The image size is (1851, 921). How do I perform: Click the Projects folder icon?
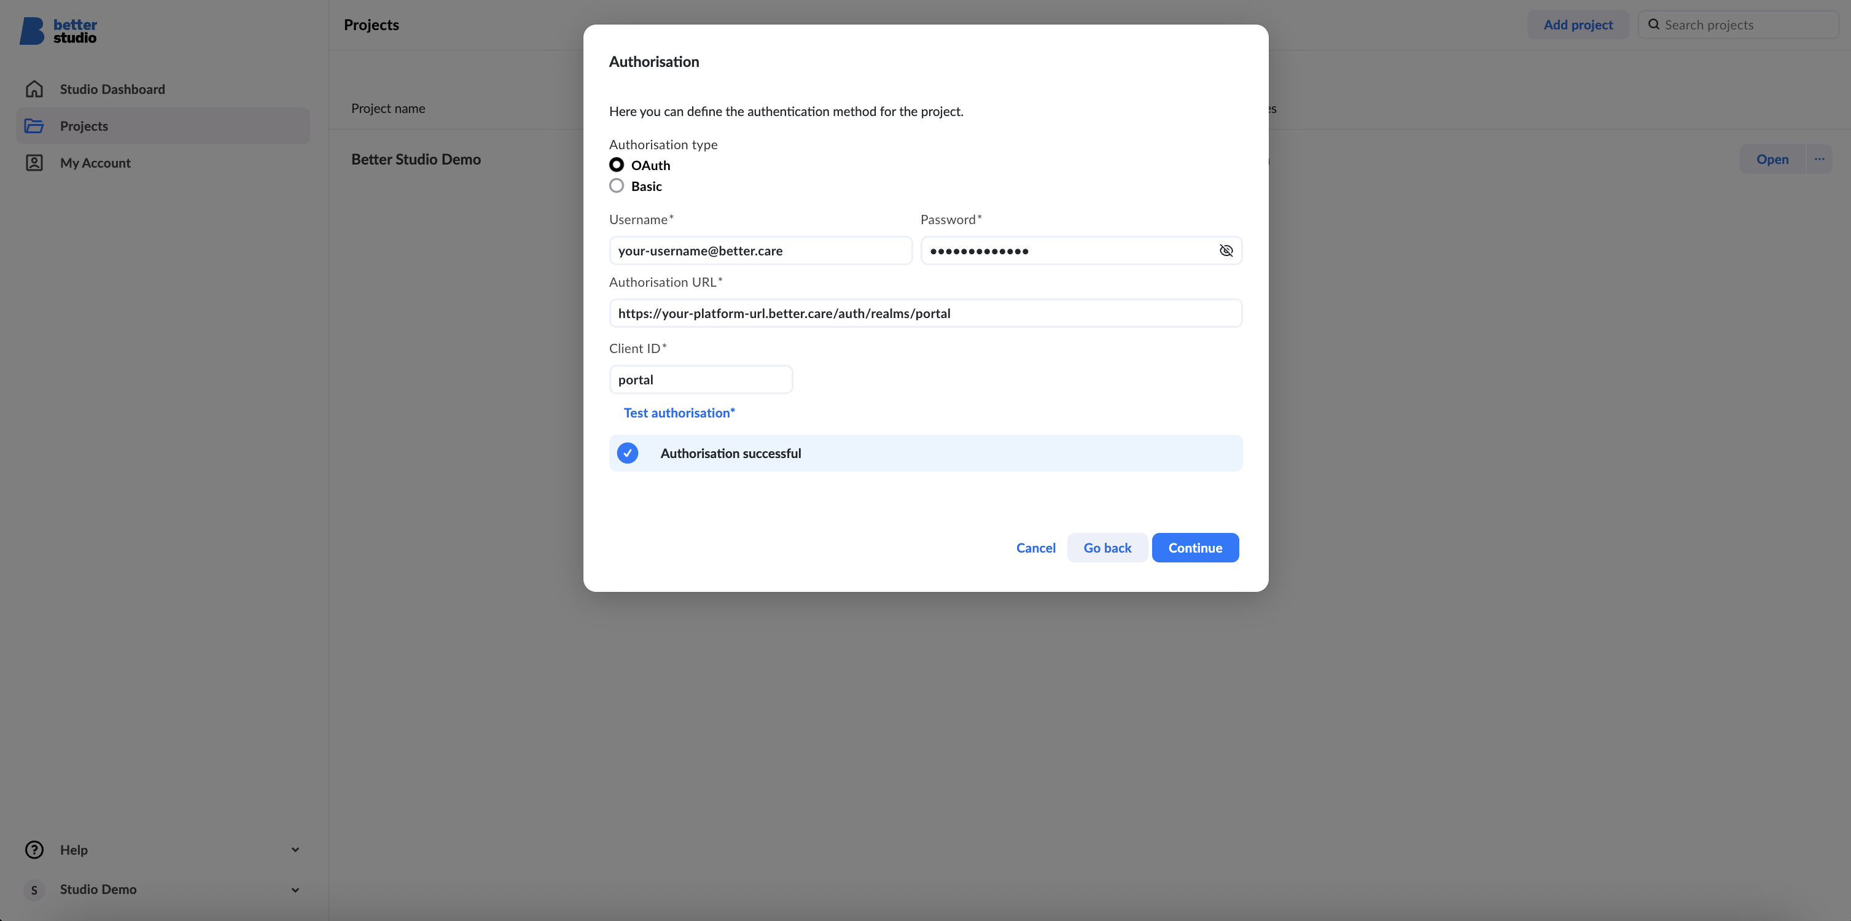coord(34,126)
